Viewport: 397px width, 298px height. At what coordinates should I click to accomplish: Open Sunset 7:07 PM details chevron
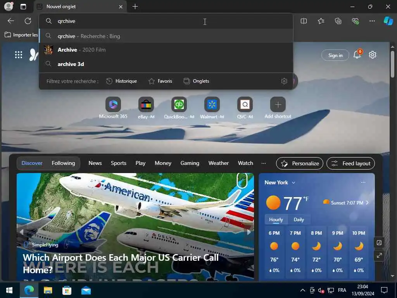click(368, 203)
